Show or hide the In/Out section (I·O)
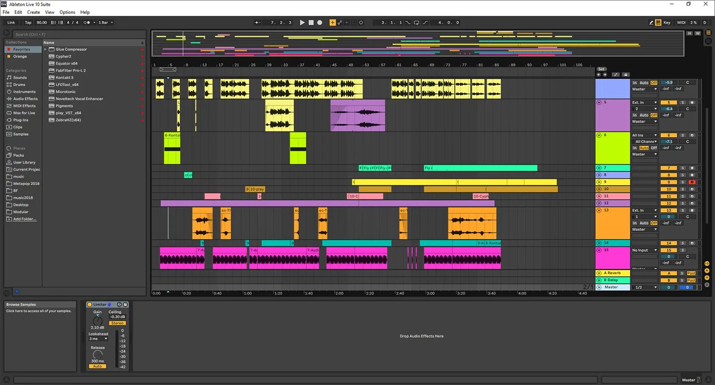 707,264
